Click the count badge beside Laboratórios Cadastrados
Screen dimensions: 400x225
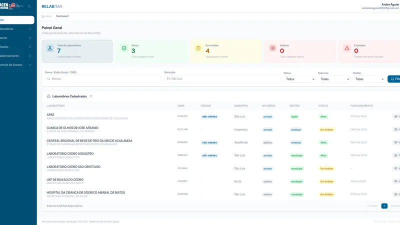(x=91, y=96)
